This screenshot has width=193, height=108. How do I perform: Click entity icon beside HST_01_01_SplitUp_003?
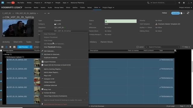8,60
